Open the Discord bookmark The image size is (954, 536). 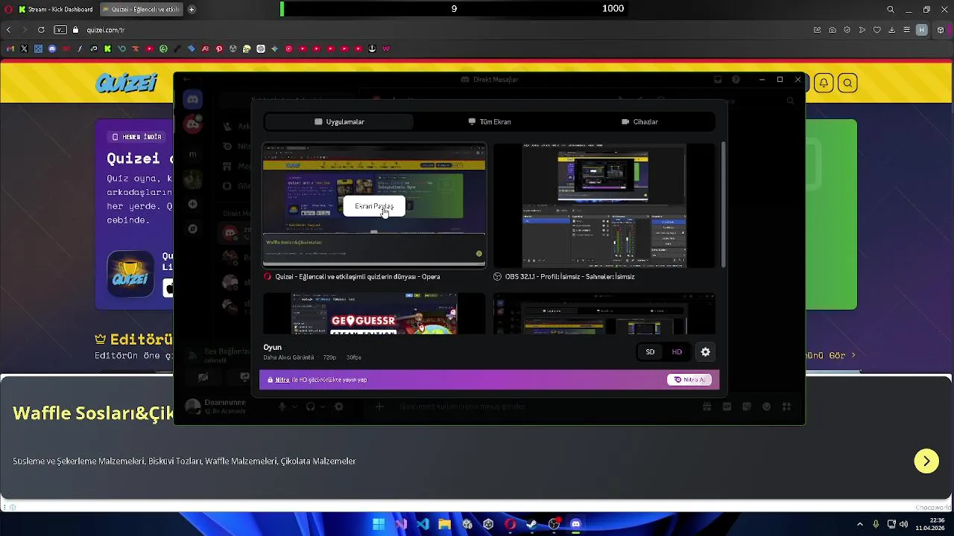click(x=51, y=49)
